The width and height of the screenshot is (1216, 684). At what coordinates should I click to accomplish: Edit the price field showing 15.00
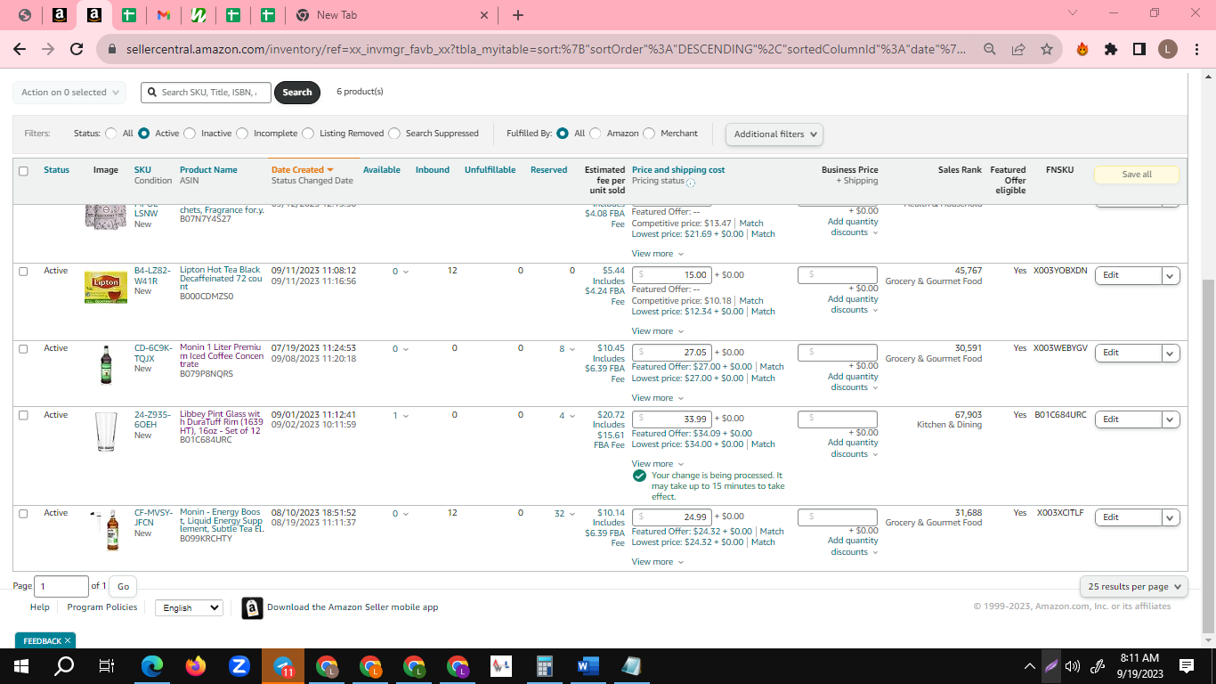click(x=671, y=275)
